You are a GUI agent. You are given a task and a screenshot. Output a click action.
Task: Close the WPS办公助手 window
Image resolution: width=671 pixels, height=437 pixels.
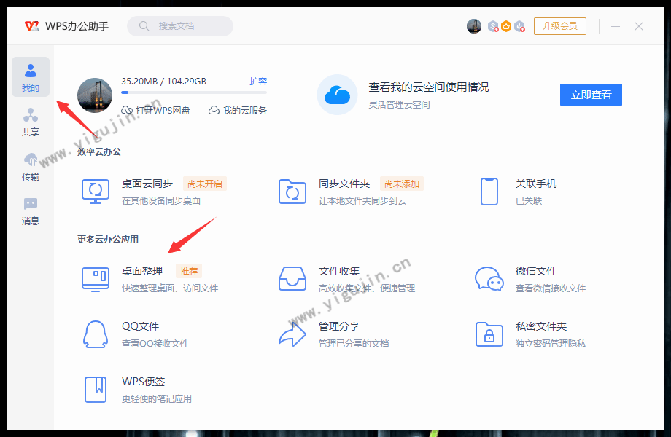(x=639, y=26)
